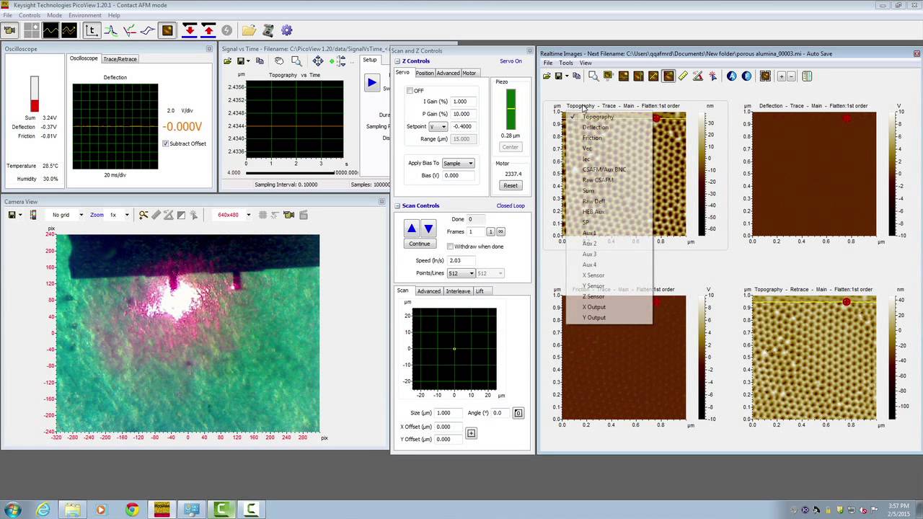The height and width of the screenshot is (519, 923).
Task: Click the withdraw (red up arrow) button
Action: click(208, 30)
